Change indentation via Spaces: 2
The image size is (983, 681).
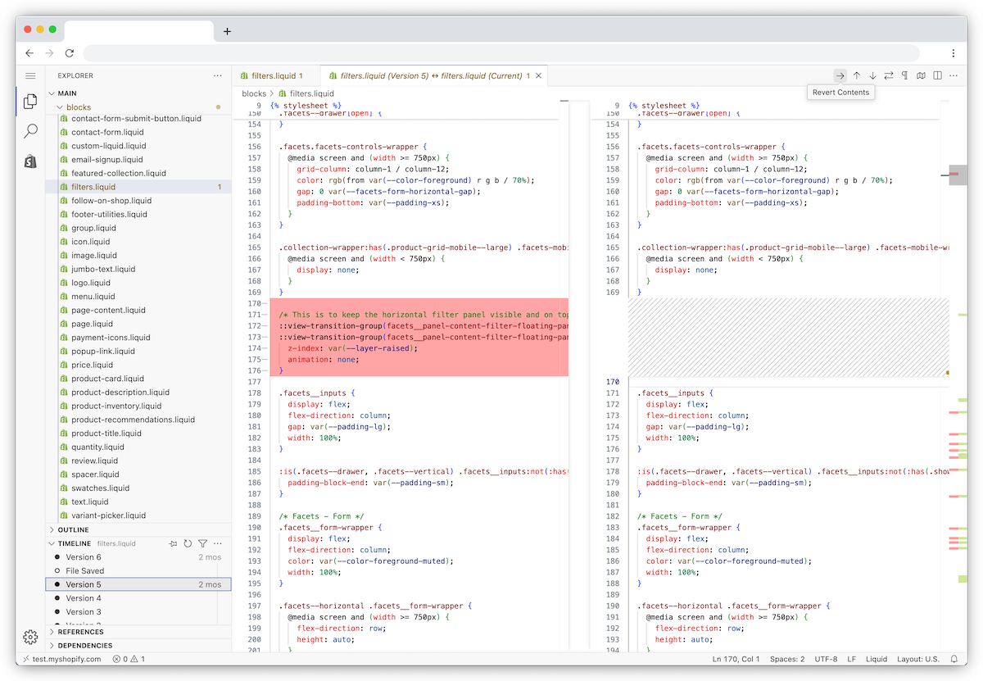787,659
